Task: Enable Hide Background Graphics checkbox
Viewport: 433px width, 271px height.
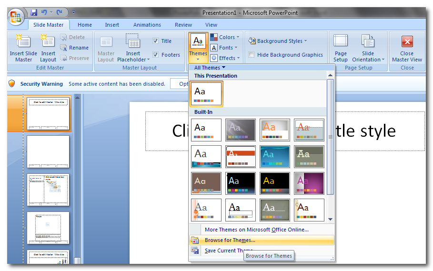Action: 251,55
